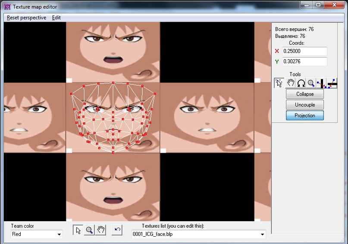Click the Uncouple button
348x244 pixels.
coord(305,105)
